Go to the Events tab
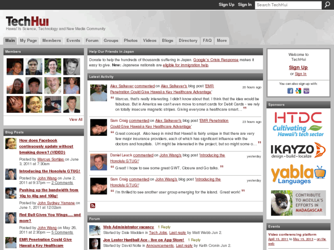 73,40
